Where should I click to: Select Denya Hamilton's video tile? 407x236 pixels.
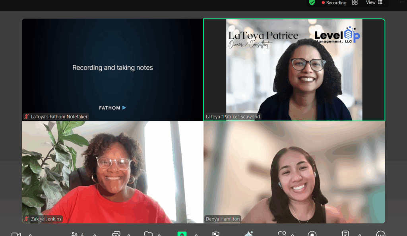point(294,172)
